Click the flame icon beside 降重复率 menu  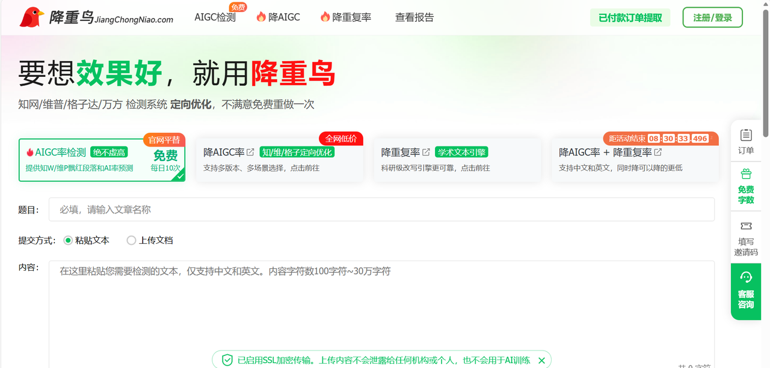coord(325,17)
